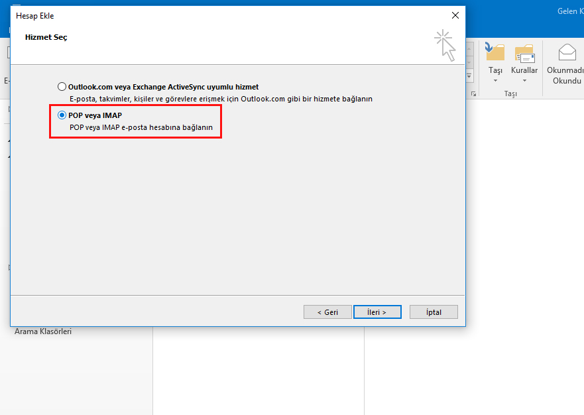Click the Hesap Ekle dialog title bar
This screenshot has height=415, width=584.
click(199, 15)
